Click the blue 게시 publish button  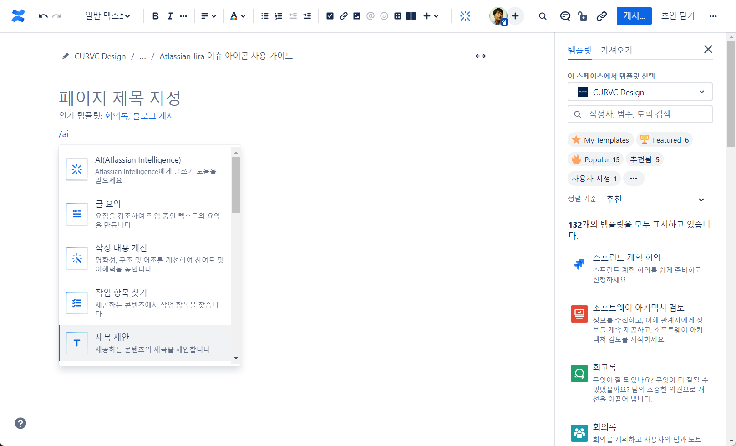pyautogui.click(x=634, y=16)
